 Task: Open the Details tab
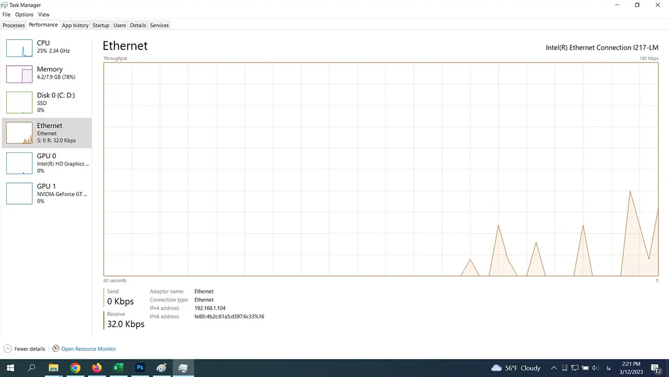point(138,25)
